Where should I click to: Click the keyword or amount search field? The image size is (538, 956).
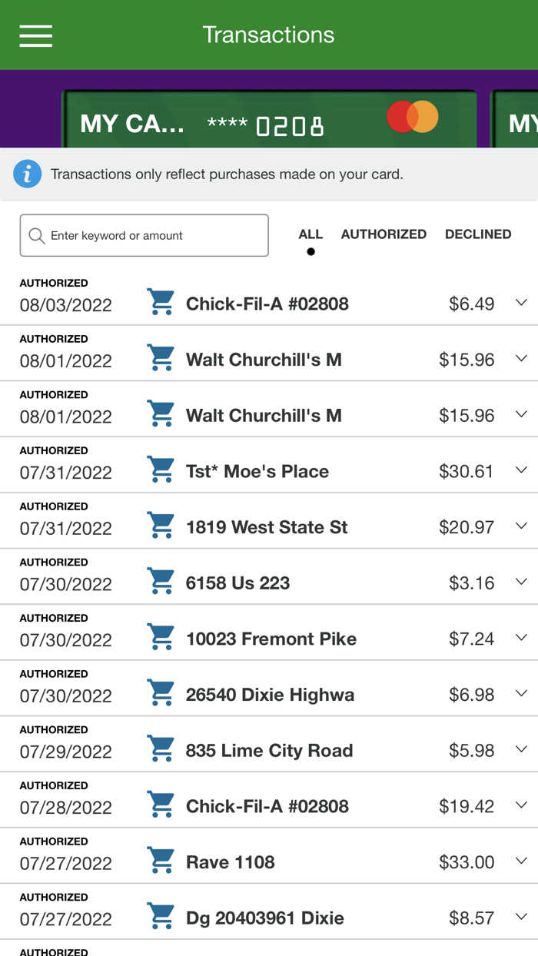[144, 235]
